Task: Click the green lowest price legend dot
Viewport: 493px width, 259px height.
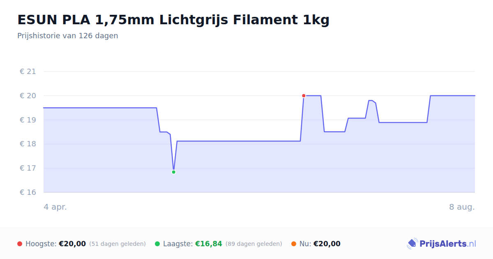Action: point(157,244)
